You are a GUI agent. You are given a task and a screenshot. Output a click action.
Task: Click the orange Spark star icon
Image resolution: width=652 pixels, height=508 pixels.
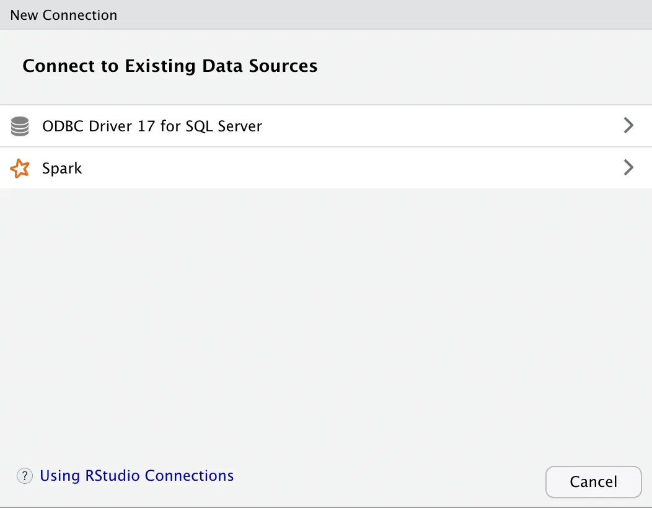tap(20, 168)
